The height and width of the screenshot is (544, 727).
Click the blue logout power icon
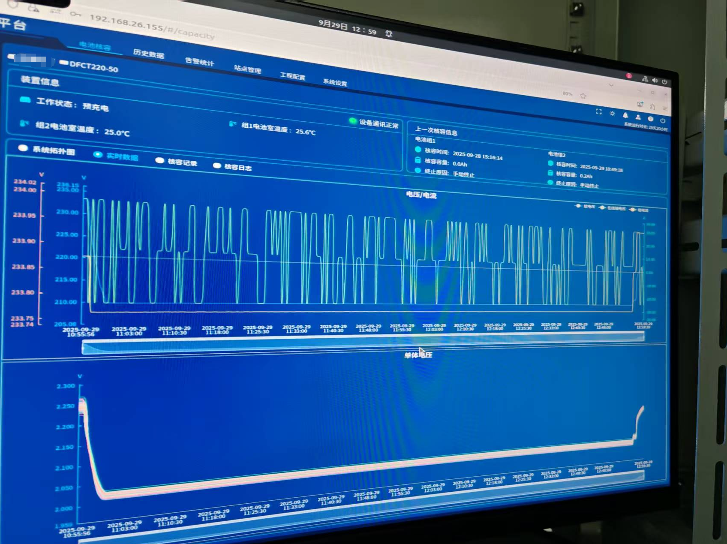pos(663,120)
